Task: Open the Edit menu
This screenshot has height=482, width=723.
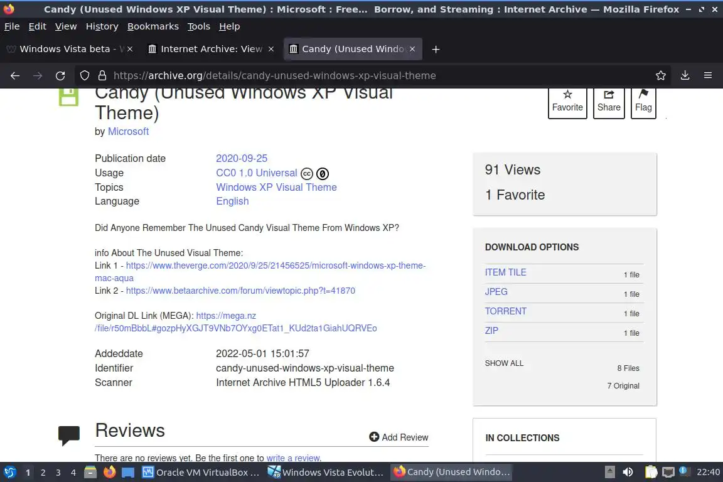Action: [x=38, y=27]
